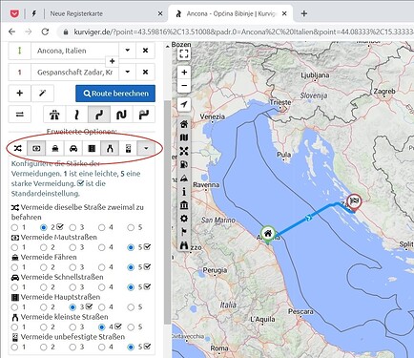
Task: Insert waypoint between Ancona and Zadar
Action: 112,61
